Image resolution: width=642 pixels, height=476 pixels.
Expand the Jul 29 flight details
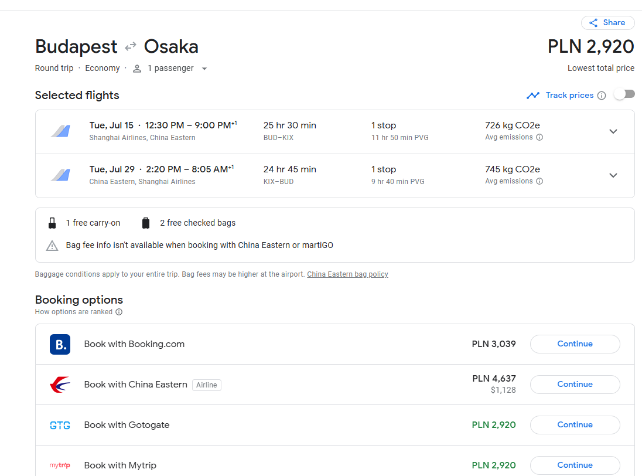coord(613,175)
